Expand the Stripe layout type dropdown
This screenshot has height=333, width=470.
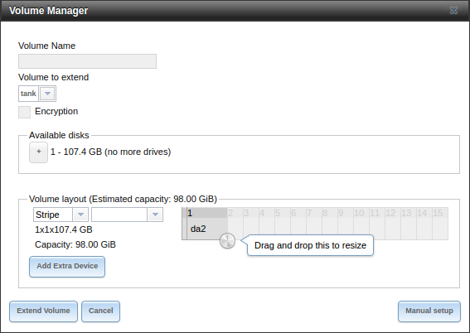pyautogui.click(x=80, y=215)
